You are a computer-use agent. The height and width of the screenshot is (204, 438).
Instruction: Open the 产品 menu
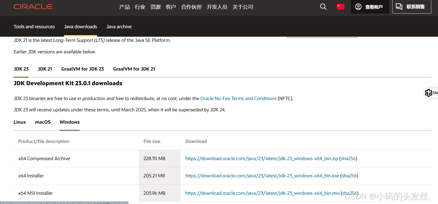[x=125, y=7]
